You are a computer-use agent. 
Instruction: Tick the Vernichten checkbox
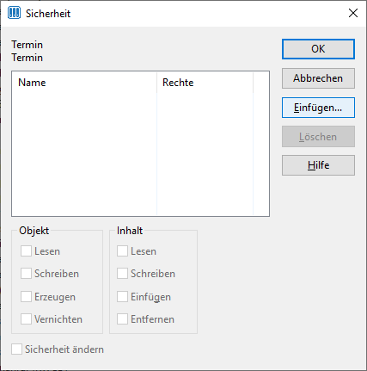pos(26,318)
